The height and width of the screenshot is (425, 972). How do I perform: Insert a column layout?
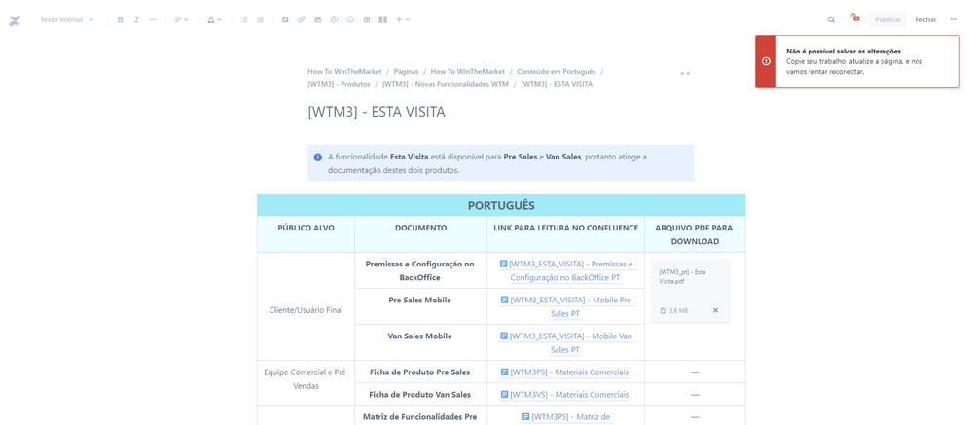pyautogui.click(x=383, y=19)
